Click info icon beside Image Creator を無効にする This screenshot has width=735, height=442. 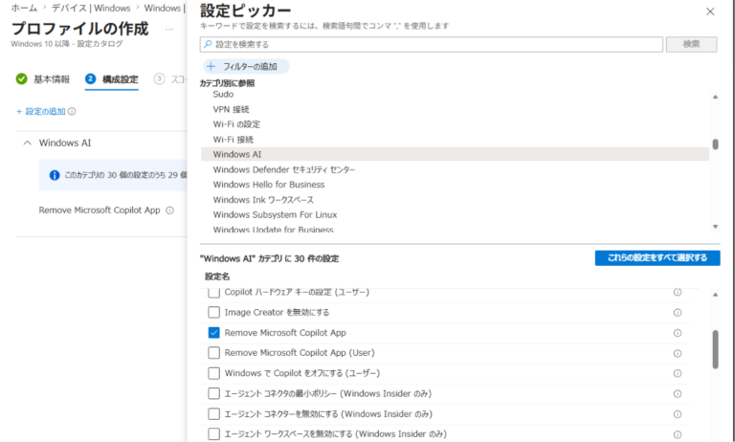678,313
